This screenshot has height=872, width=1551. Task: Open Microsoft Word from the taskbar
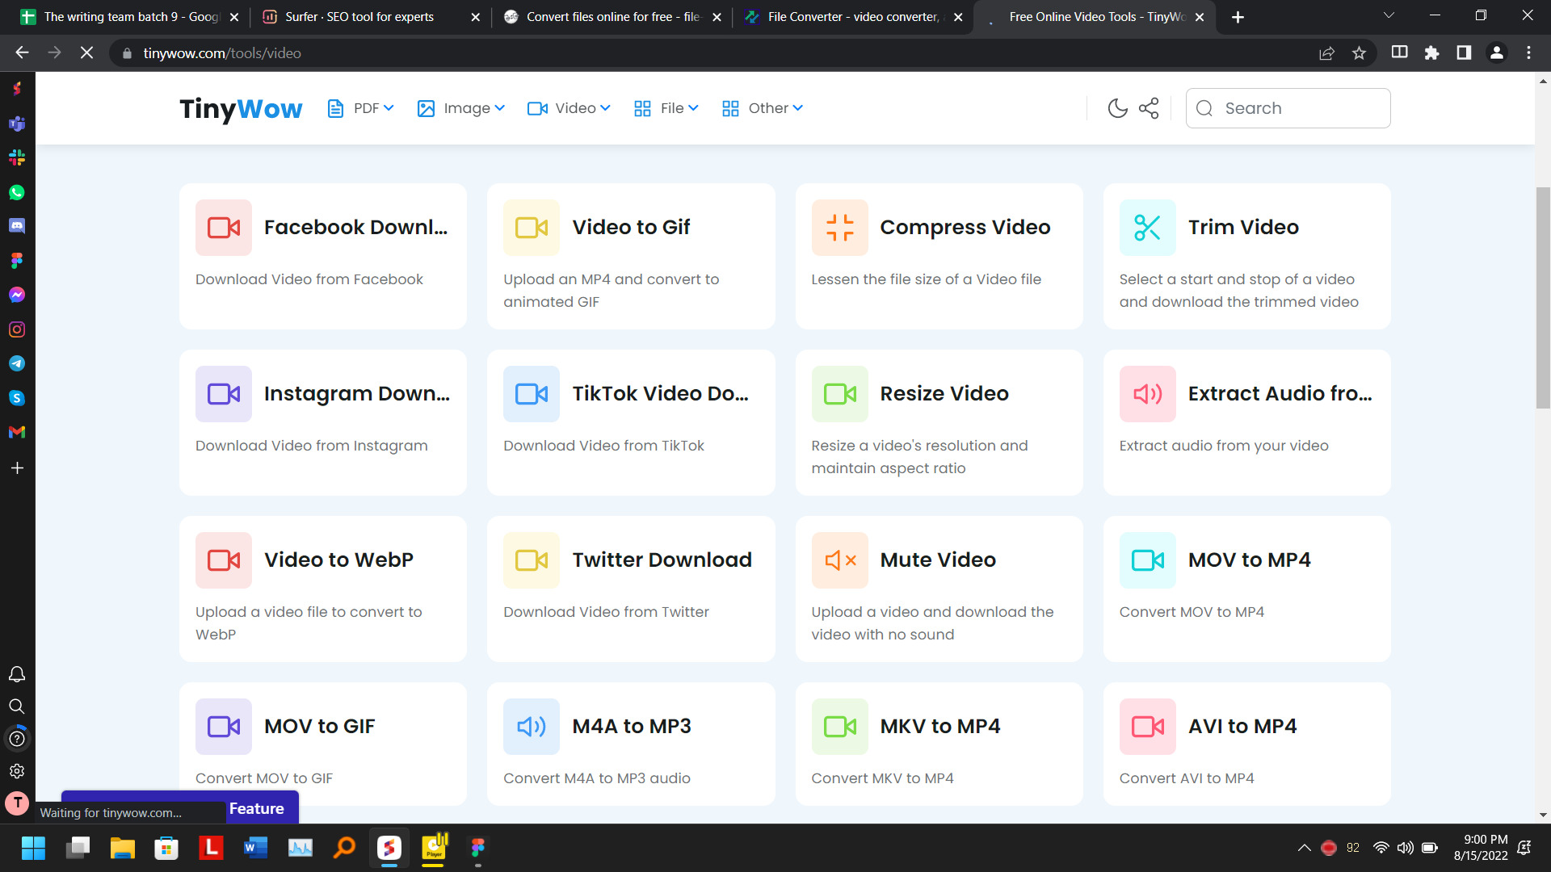point(255,848)
